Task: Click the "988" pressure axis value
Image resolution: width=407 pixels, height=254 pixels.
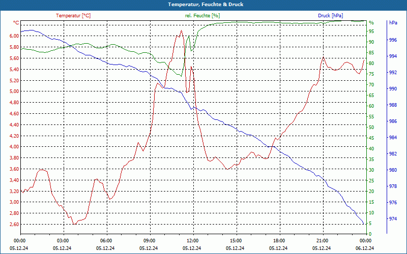Action: 393,105
